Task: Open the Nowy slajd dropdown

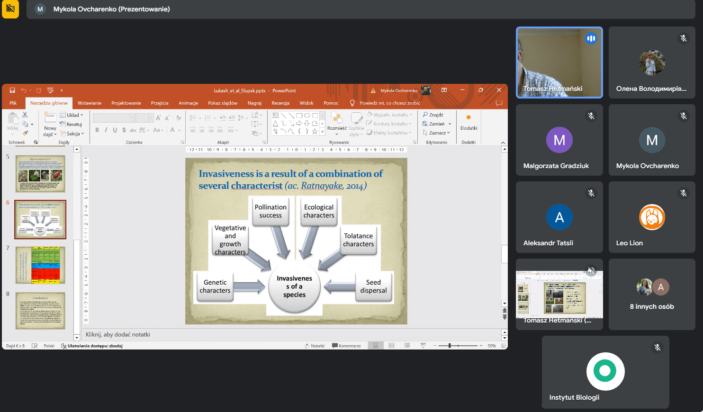Action: (x=50, y=134)
